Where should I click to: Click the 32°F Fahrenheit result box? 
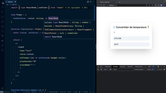click(x=131, y=44)
